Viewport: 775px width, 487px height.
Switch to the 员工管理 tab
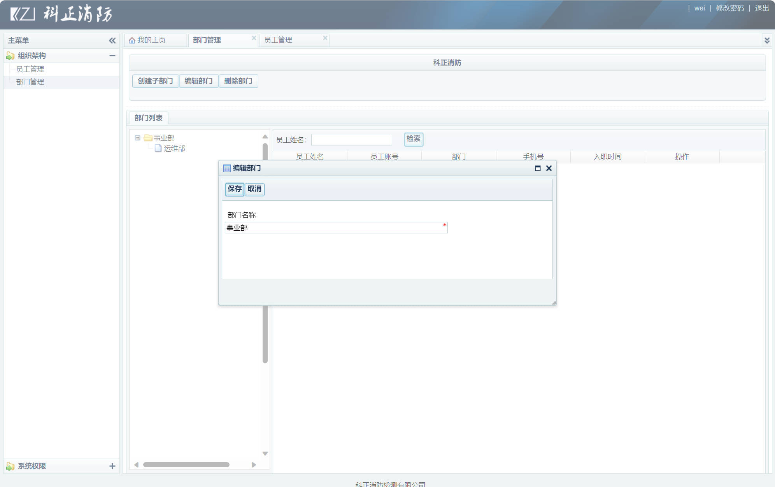pos(279,39)
